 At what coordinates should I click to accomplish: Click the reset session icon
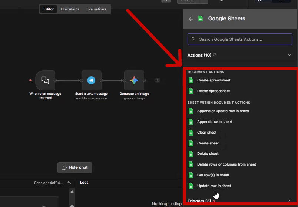tap(69, 183)
